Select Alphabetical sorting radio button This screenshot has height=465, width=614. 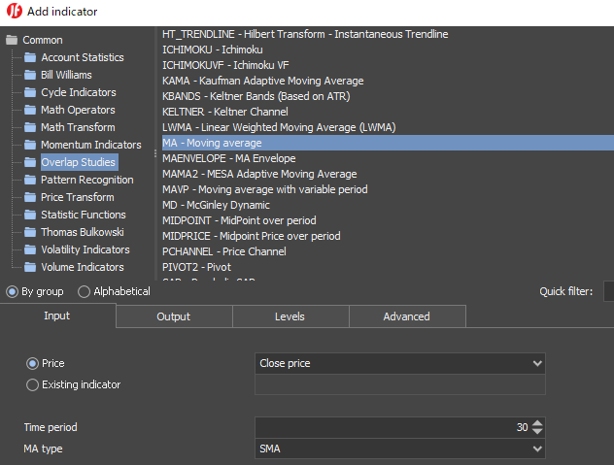pos(85,291)
